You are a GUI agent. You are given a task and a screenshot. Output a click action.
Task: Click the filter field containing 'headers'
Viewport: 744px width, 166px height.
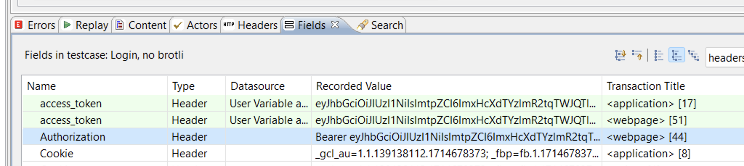click(x=725, y=57)
